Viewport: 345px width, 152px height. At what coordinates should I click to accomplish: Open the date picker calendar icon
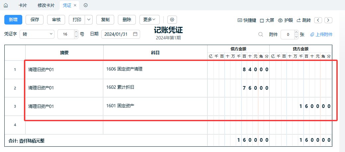[x=135, y=34]
